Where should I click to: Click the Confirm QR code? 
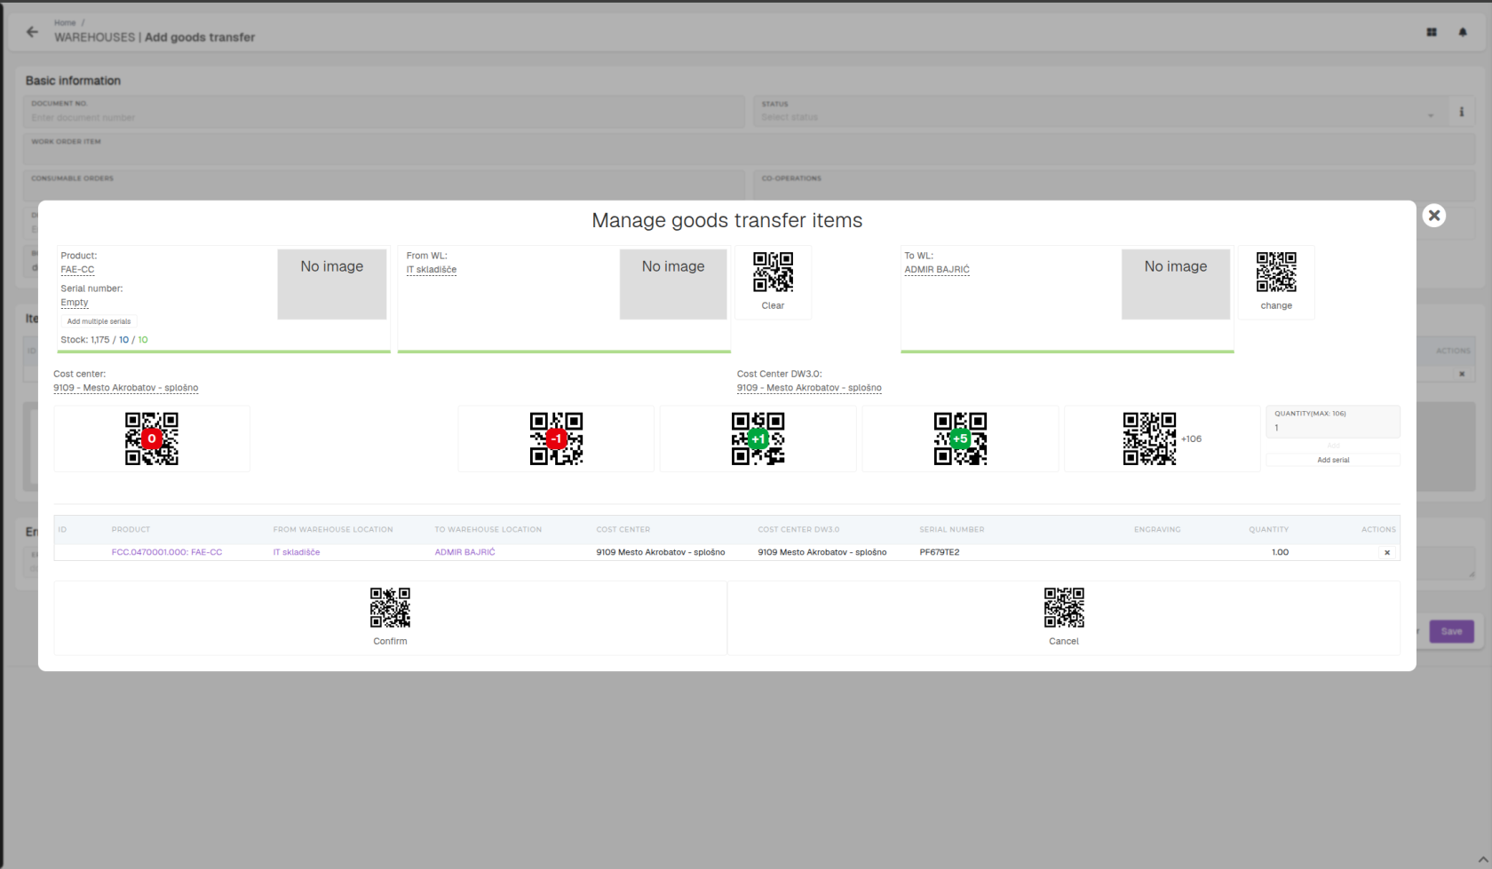coord(390,607)
